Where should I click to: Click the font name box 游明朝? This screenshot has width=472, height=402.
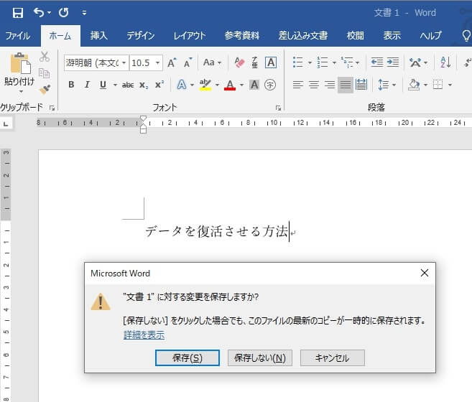pyautogui.click(x=93, y=63)
